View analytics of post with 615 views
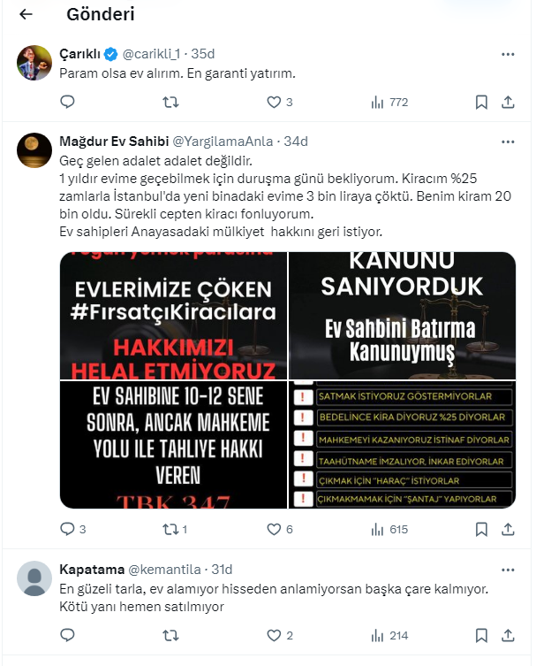This screenshot has height=666, width=536. pos(389,529)
